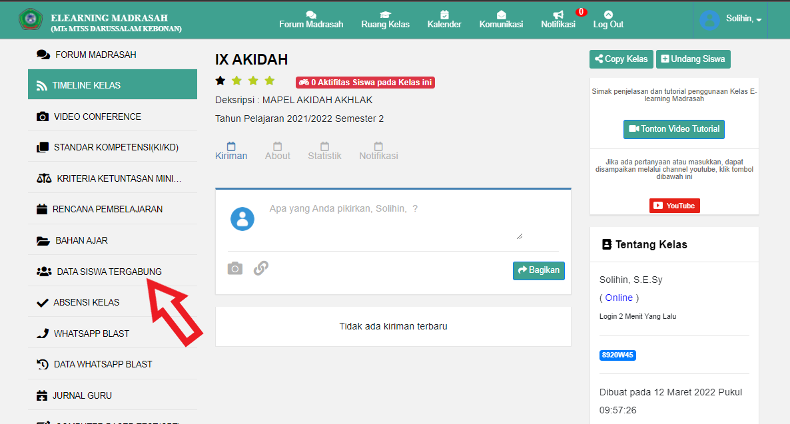Click the first black rating star
This screenshot has width=790, height=424.
click(220, 81)
